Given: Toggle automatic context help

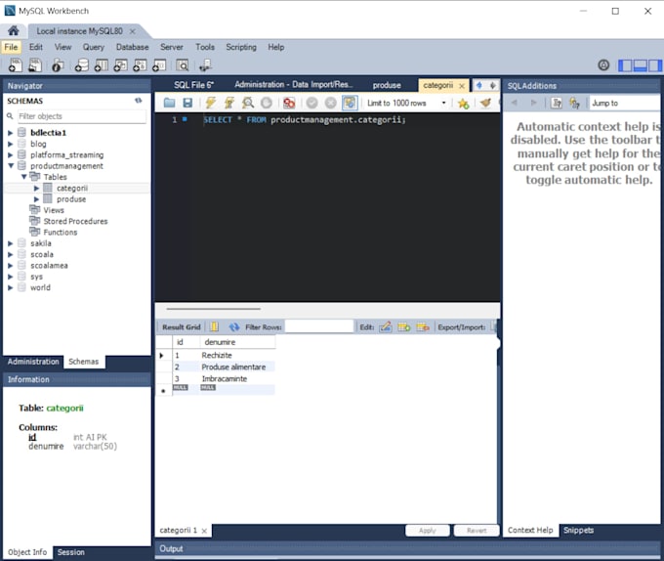Looking at the screenshot, I should pyautogui.click(x=574, y=103).
